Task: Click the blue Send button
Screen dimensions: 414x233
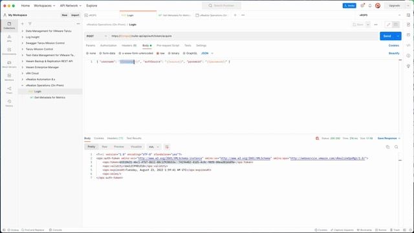Action: point(387,36)
